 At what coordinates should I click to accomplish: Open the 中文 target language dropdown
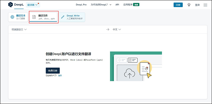point(117,30)
